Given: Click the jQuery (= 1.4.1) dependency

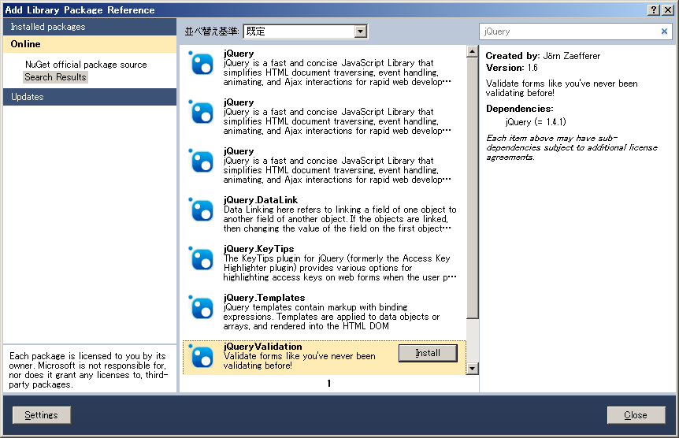Looking at the screenshot, I should 536,122.
